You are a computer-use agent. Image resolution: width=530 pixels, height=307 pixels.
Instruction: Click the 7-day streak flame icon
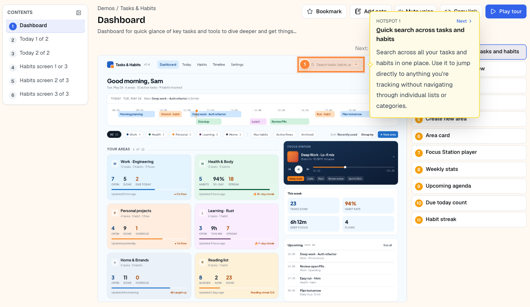pyautogui.click(x=256, y=244)
